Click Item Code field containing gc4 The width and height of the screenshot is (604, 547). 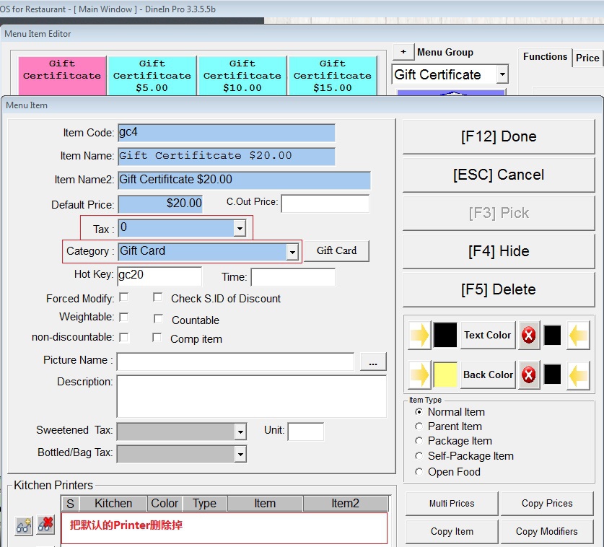pos(227,133)
